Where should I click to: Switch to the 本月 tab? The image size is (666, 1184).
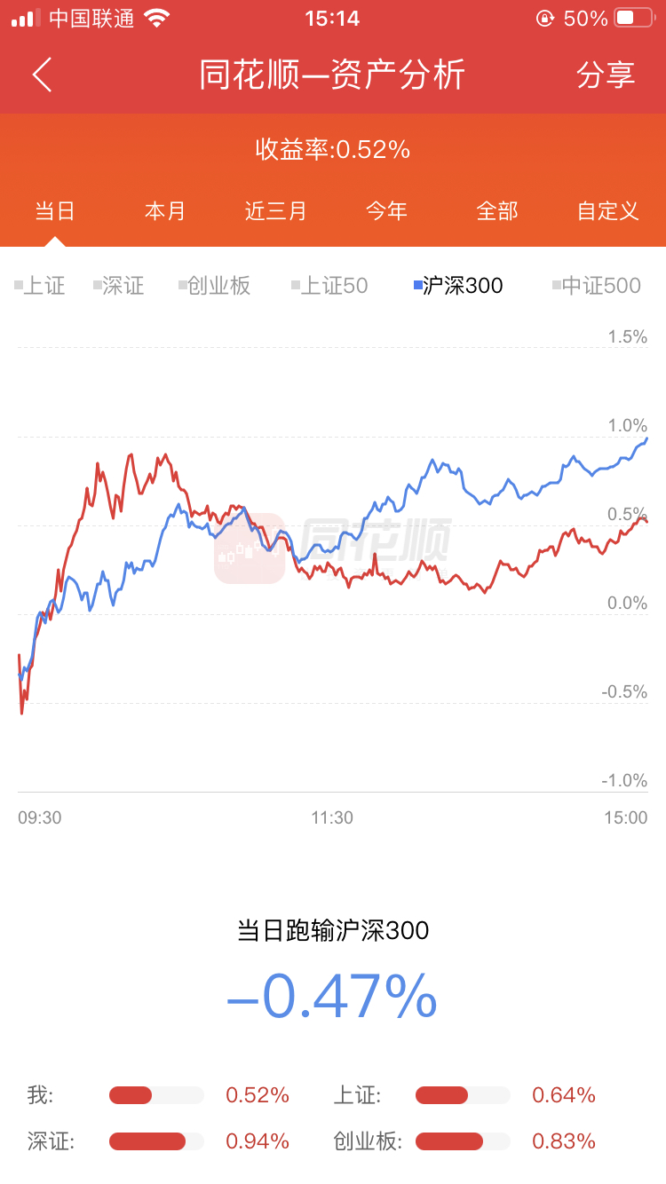pos(165,211)
